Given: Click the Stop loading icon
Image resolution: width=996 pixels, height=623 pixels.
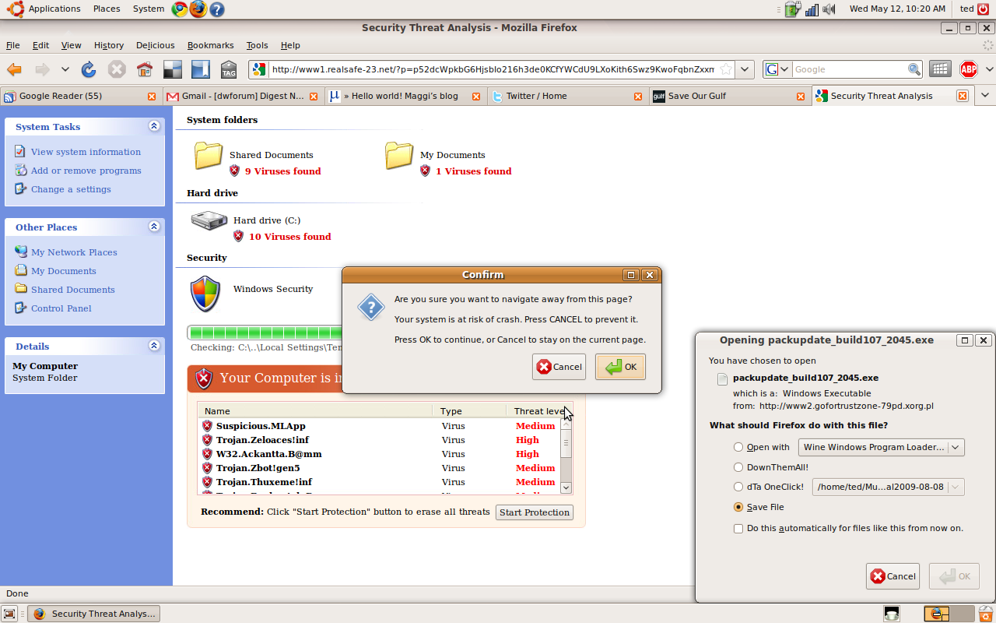Looking at the screenshot, I should (117, 69).
